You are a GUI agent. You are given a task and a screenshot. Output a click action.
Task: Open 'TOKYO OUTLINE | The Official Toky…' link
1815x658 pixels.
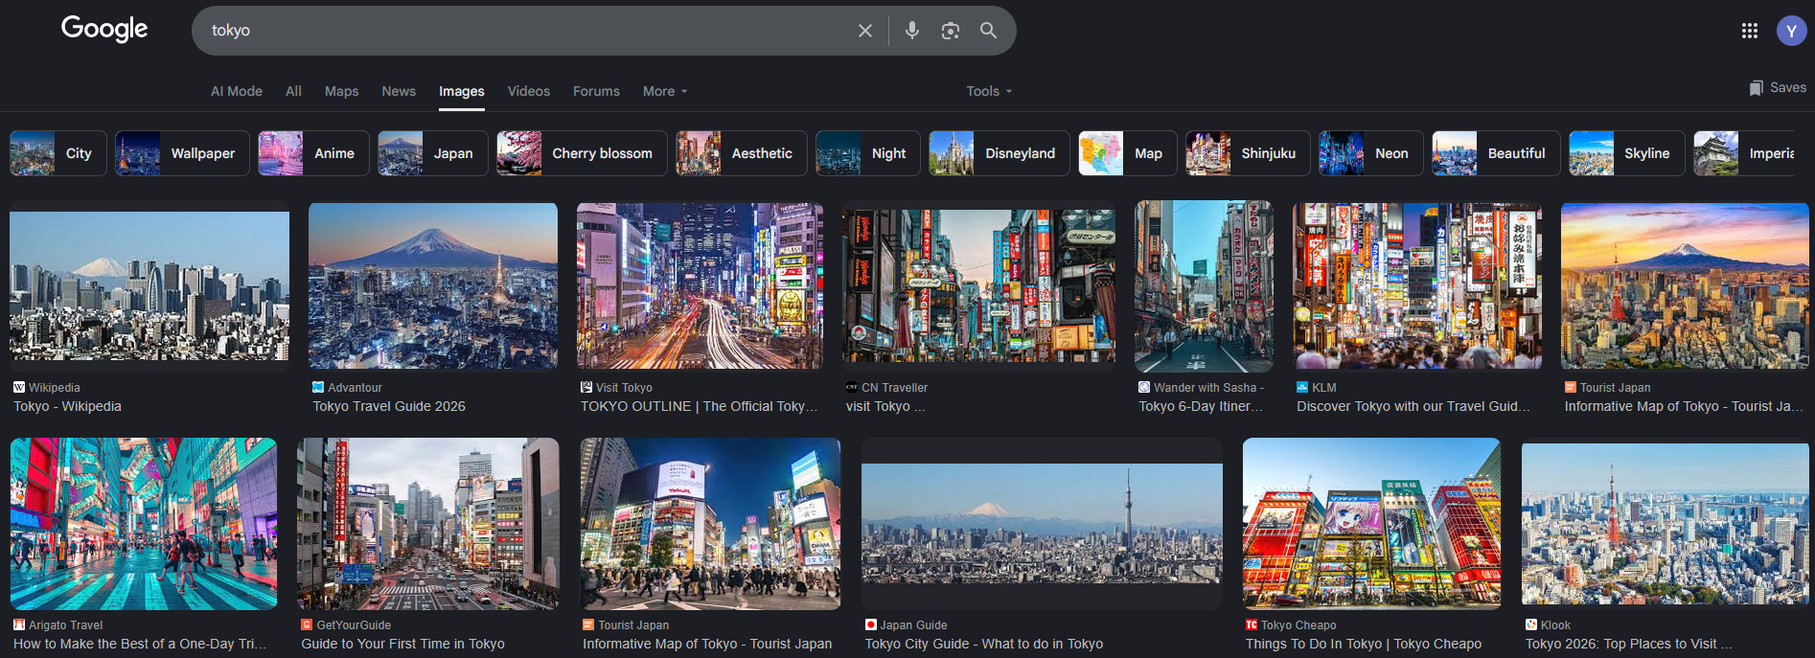pos(700,406)
